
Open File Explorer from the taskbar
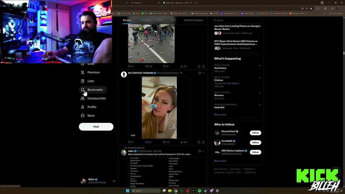tap(170, 191)
